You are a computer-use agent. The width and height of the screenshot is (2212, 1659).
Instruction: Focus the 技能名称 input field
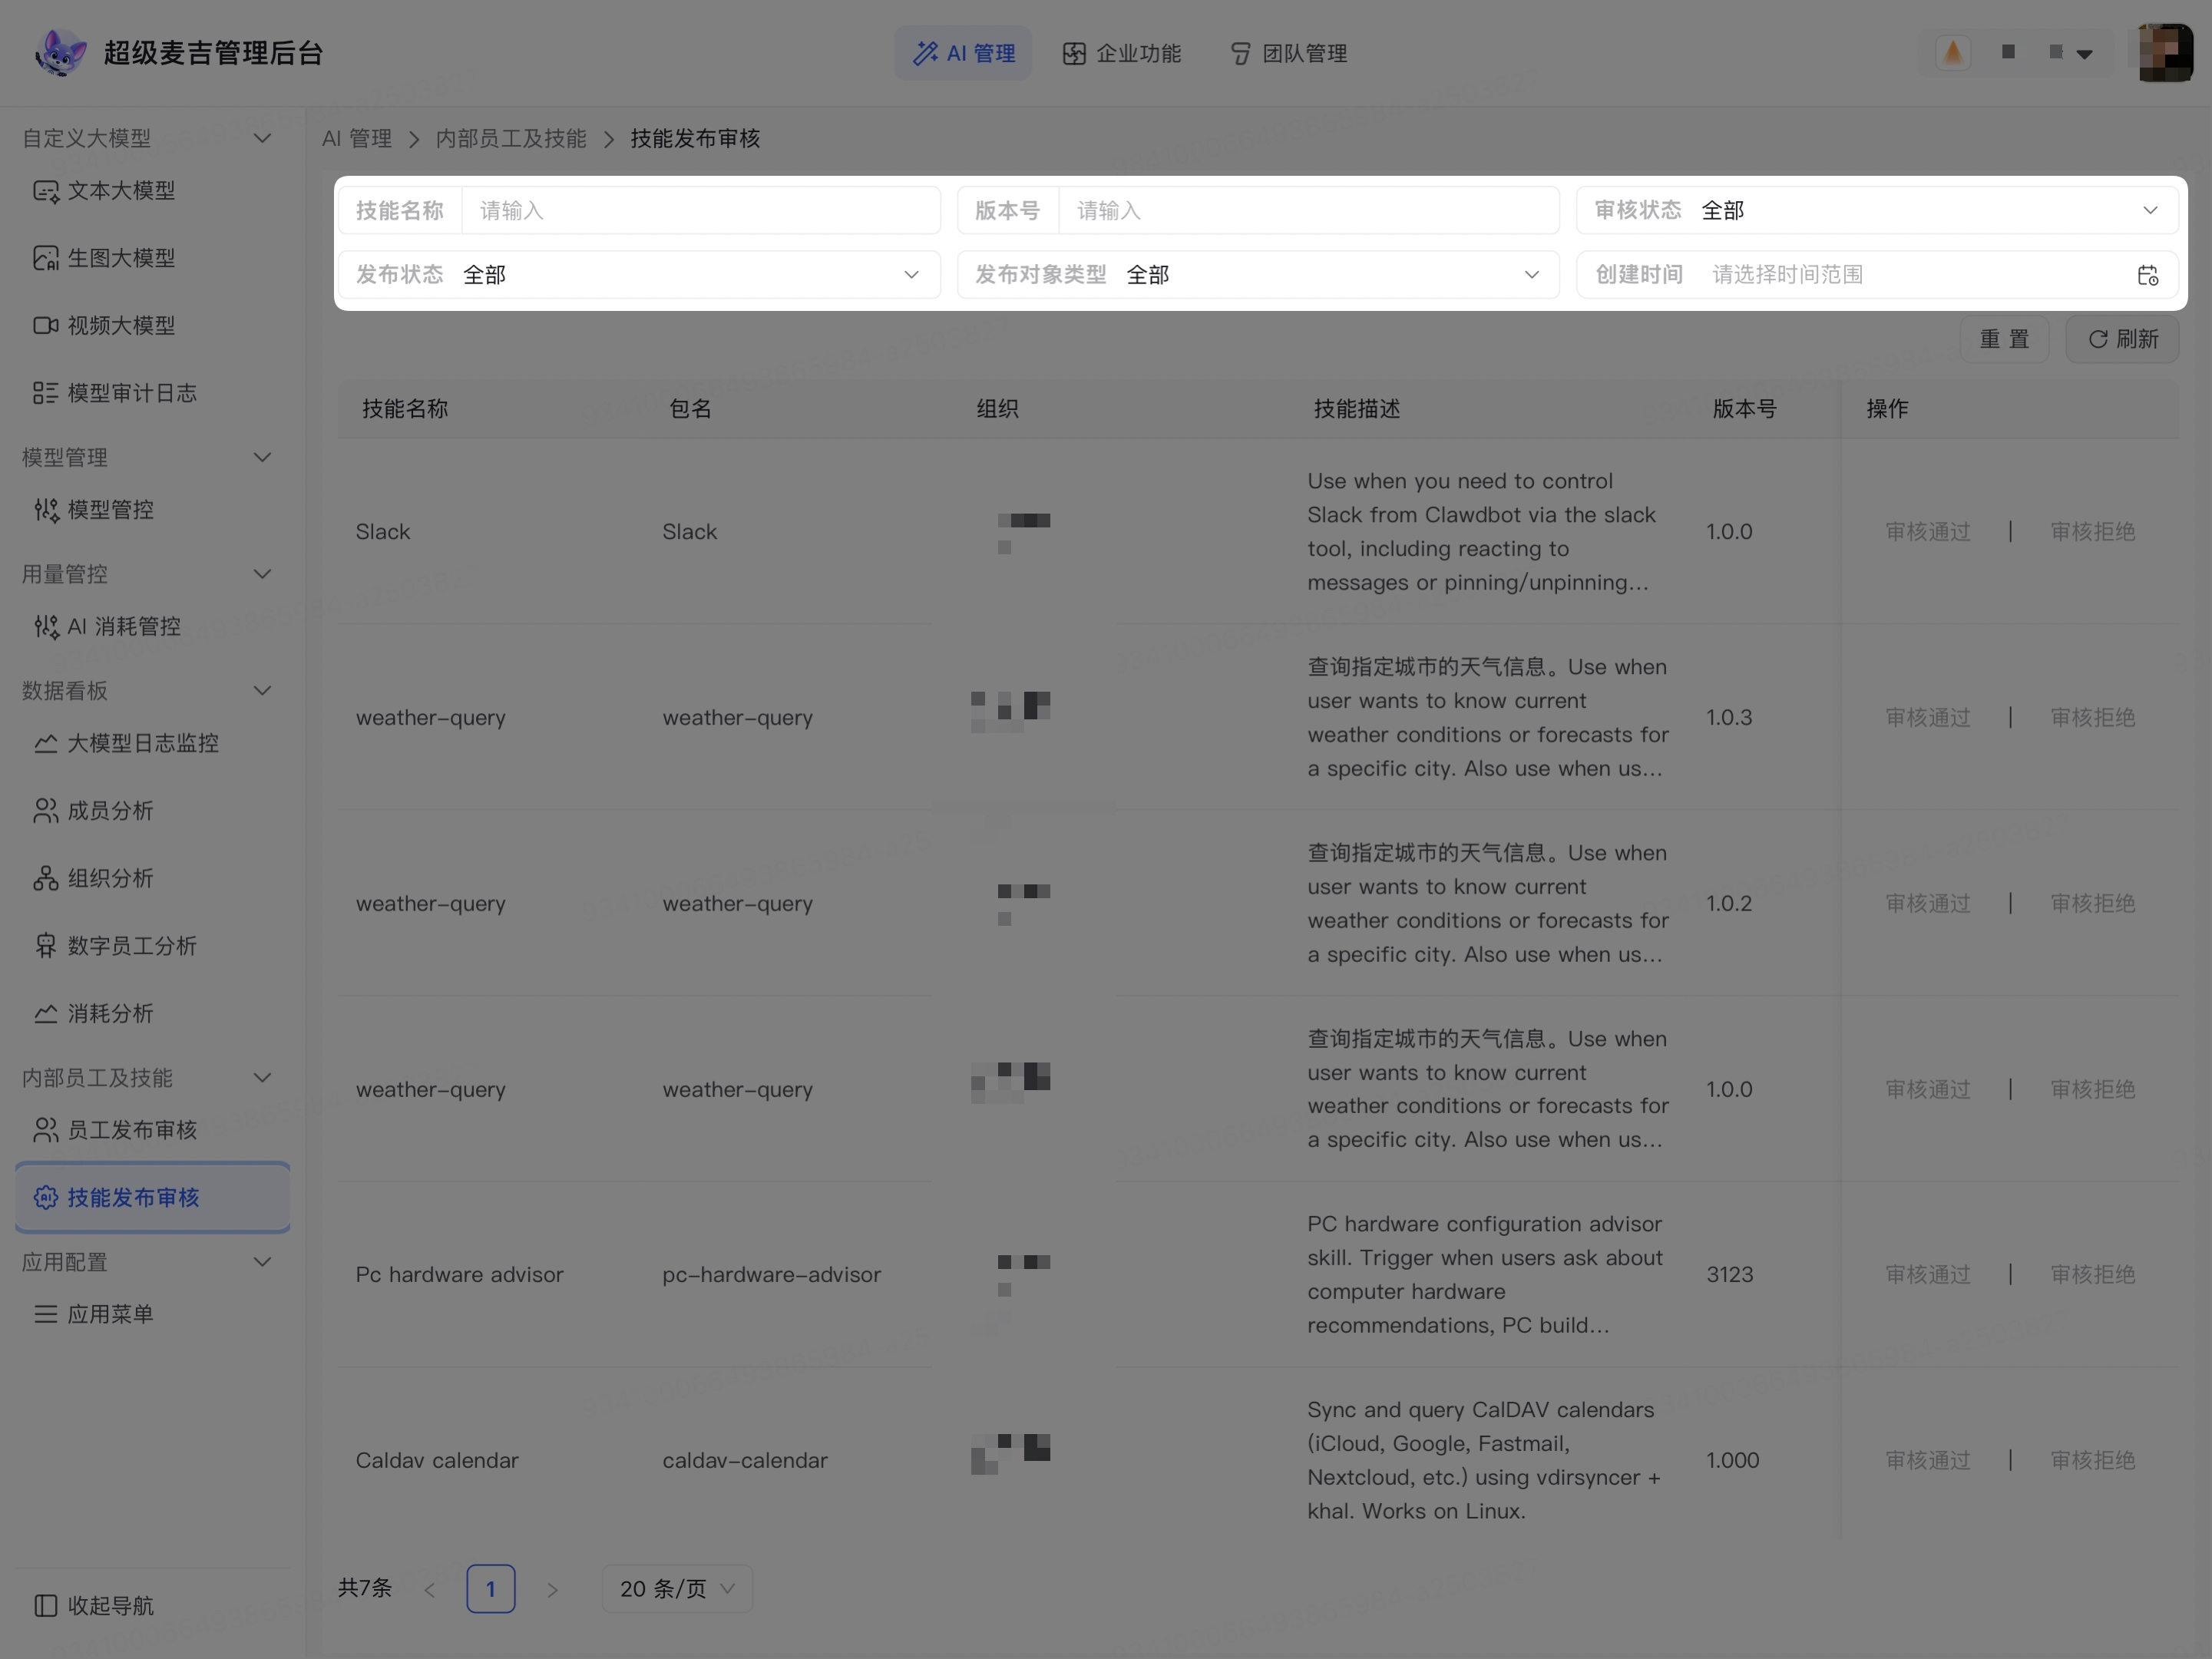coord(700,210)
